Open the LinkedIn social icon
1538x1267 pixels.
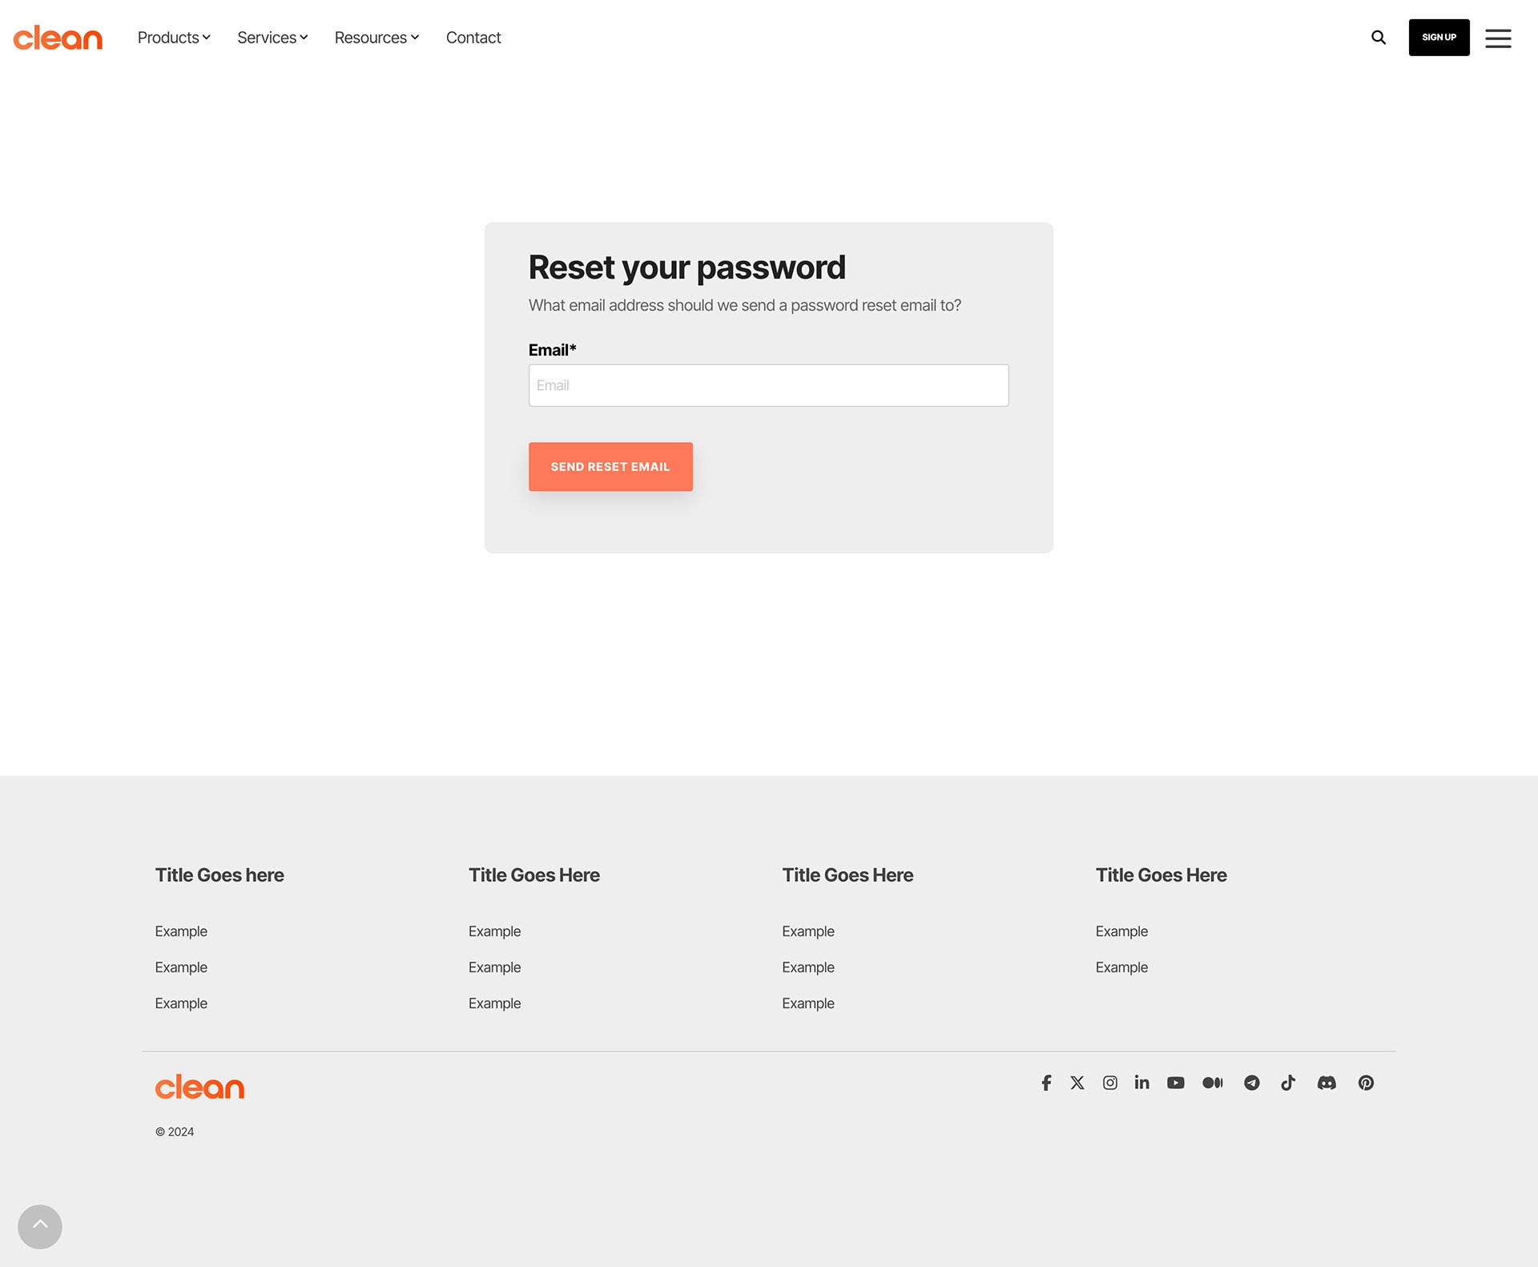[1142, 1083]
